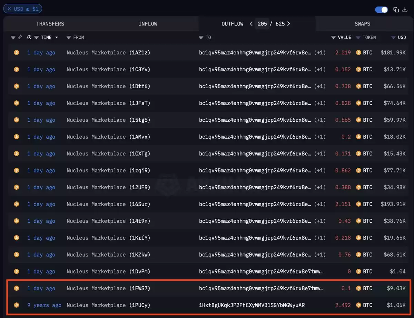Click Bitcoin chain icon in 15tg5 row

click(16, 120)
